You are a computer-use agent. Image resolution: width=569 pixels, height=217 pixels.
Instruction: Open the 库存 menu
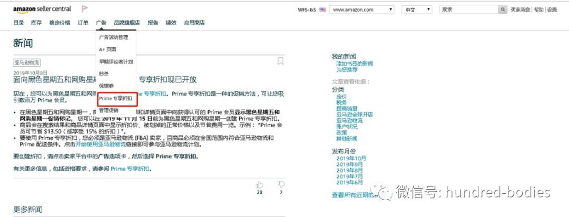pos(36,23)
